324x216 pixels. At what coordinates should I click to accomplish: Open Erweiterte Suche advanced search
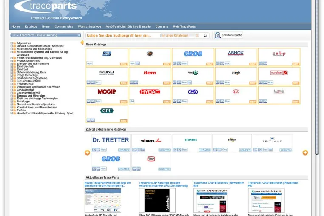pyautogui.click(x=228, y=35)
